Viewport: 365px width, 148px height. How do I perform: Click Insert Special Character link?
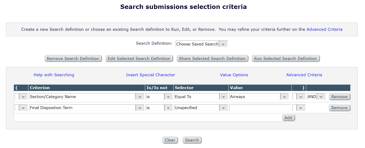150,75
